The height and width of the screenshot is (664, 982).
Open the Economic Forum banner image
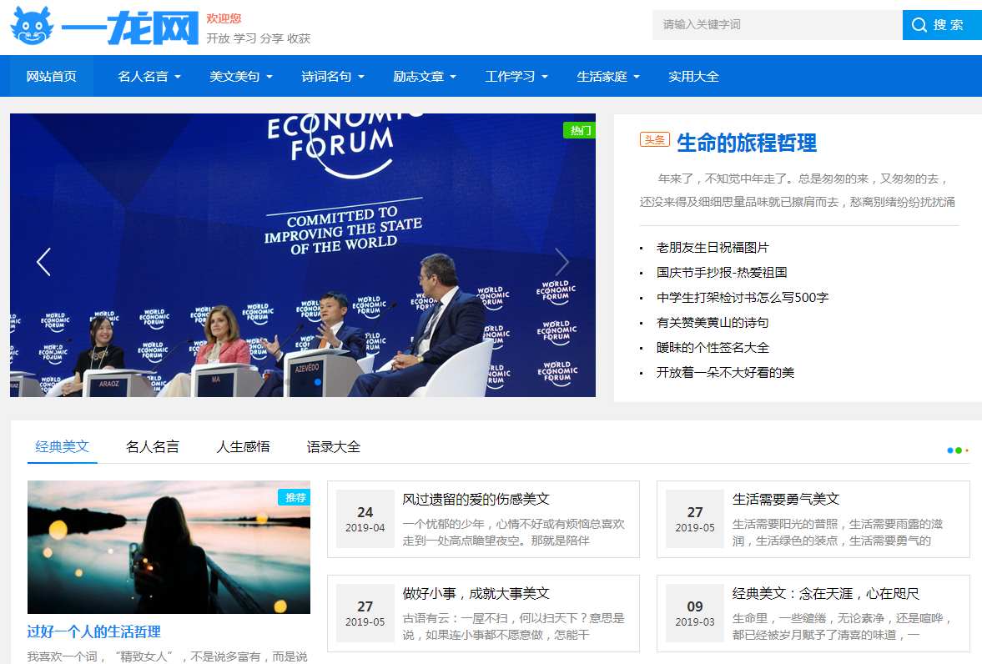click(x=303, y=255)
